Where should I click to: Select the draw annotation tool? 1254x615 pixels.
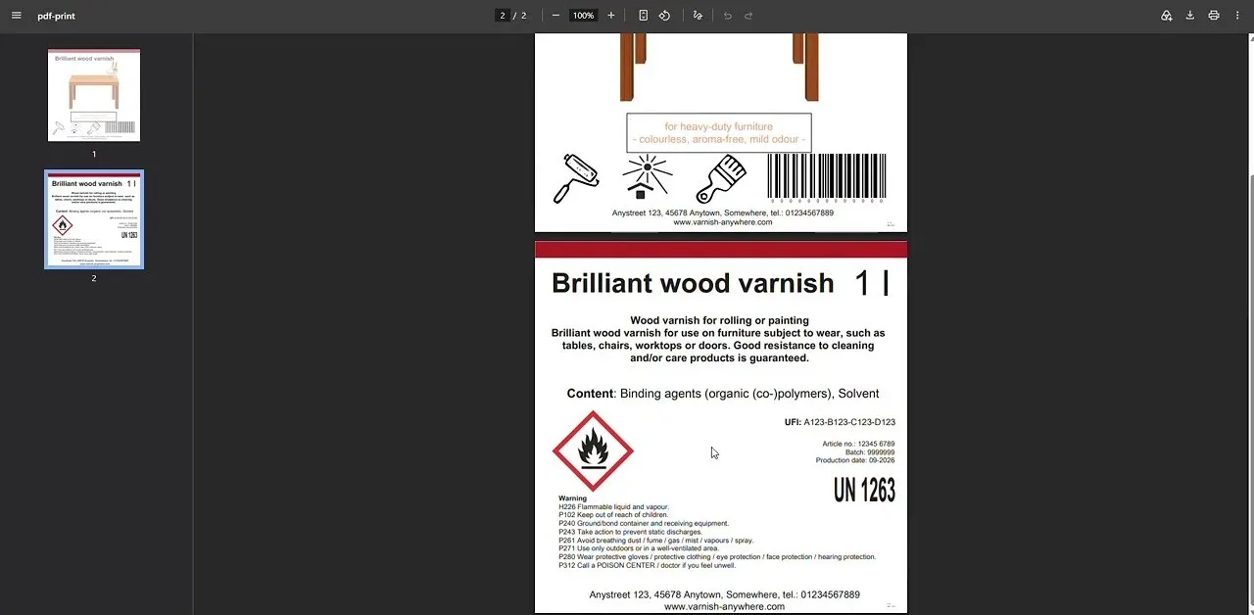point(698,16)
